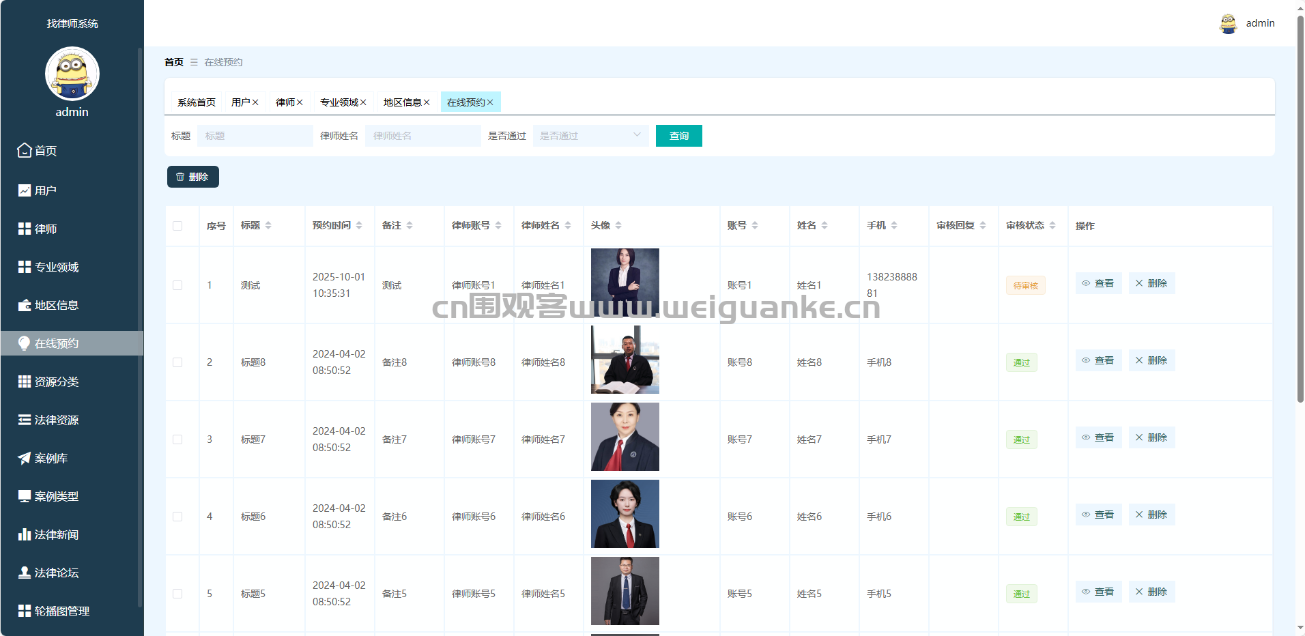Click the 律师姓名 search input field
Image resolution: width=1305 pixels, height=636 pixels.
tap(422, 136)
